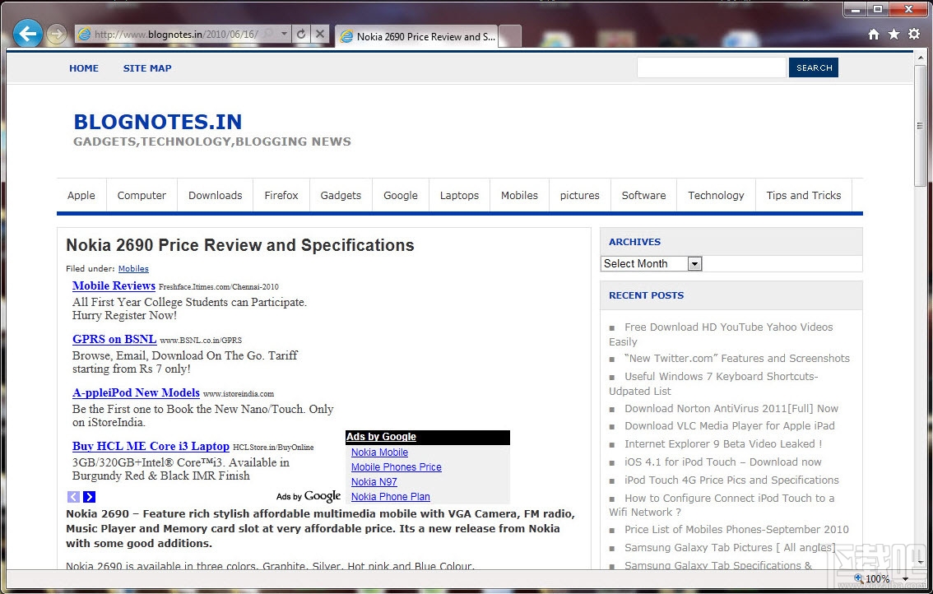Image resolution: width=933 pixels, height=594 pixels.
Task: Click the SEARCH button
Action: (x=814, y=67)
